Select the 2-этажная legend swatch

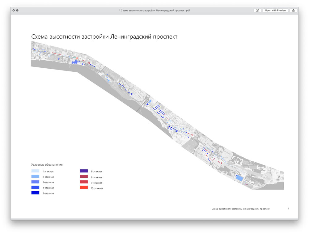click(x=35, y=177)
